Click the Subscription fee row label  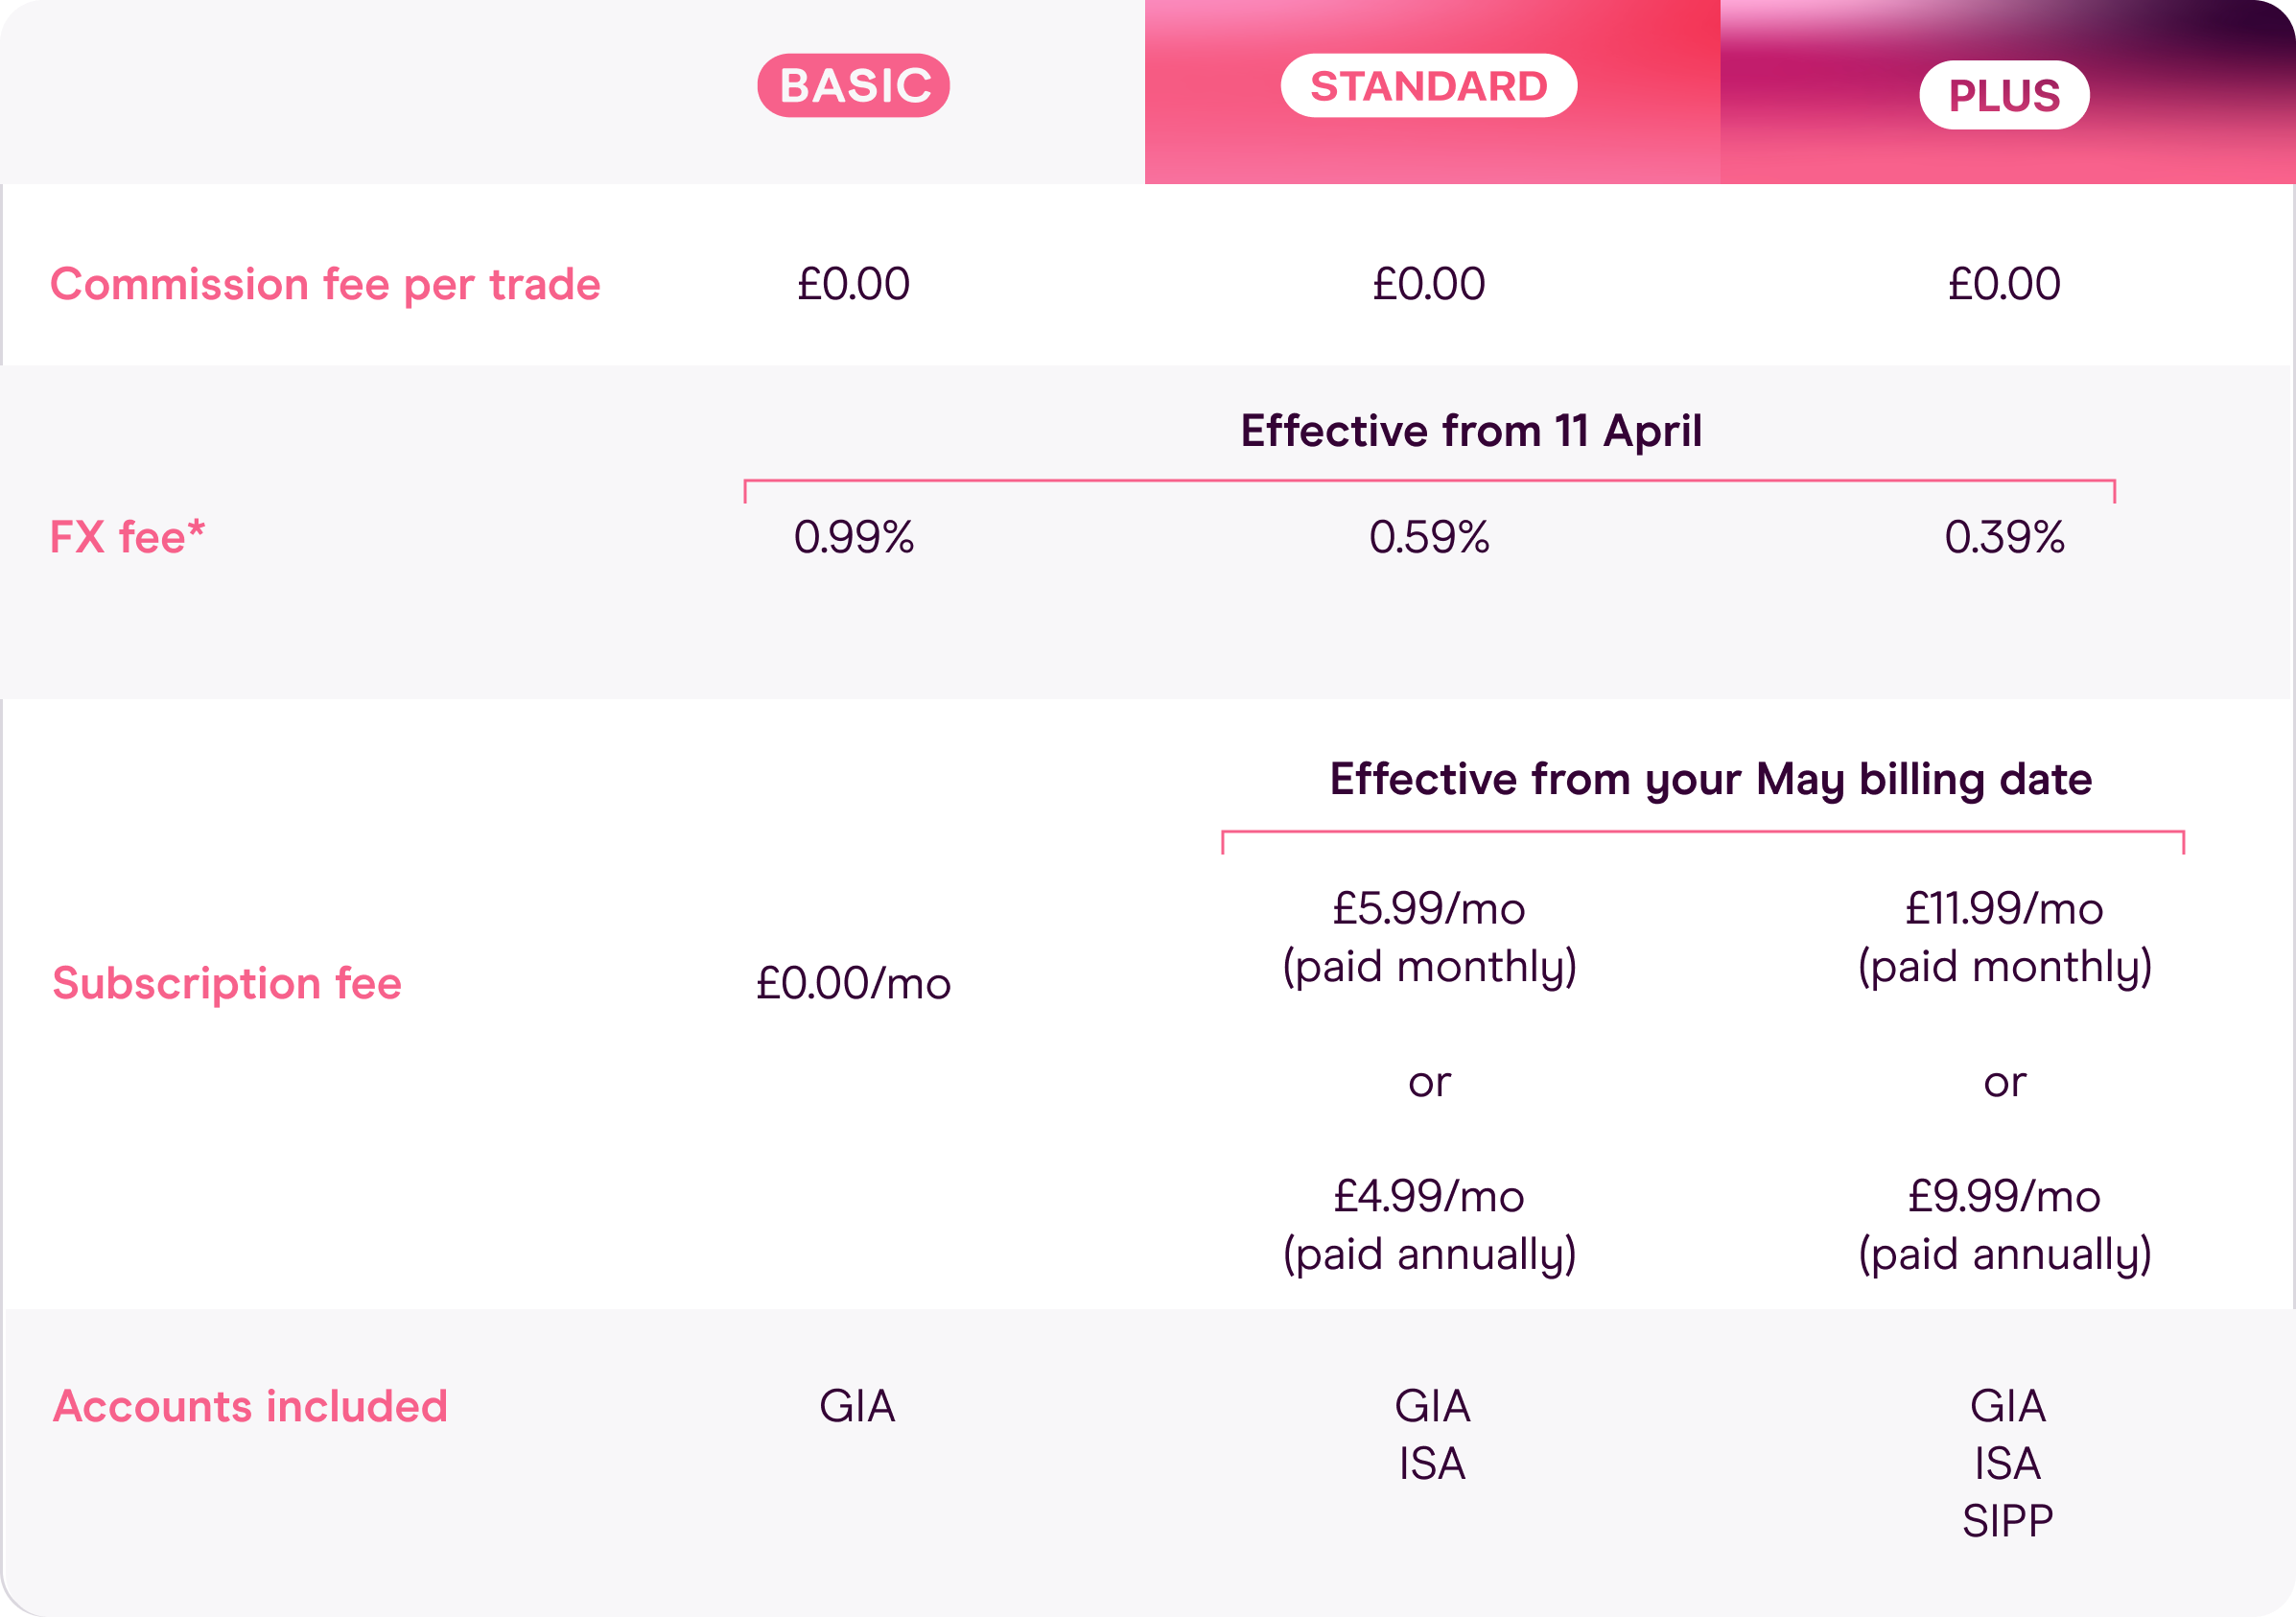coord(227,983)
